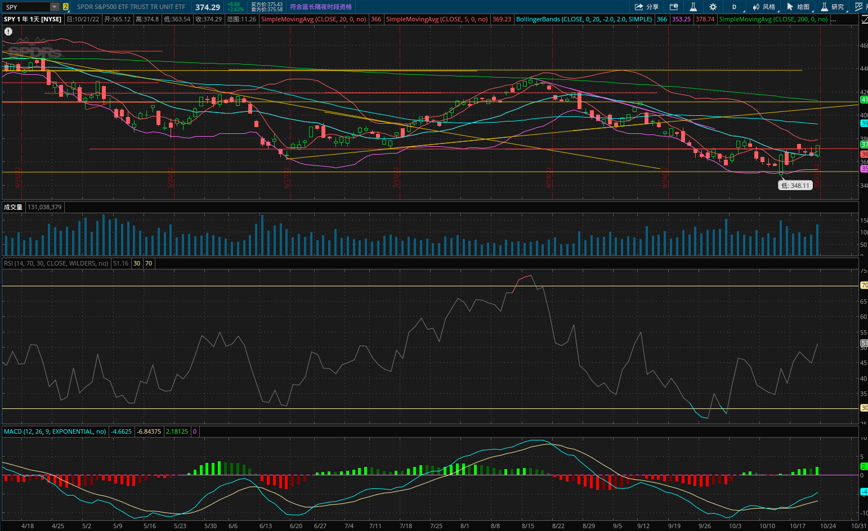Click the 8/15 date on time axis
This screenshot has width=868, height=531.
tap(528, 526)
